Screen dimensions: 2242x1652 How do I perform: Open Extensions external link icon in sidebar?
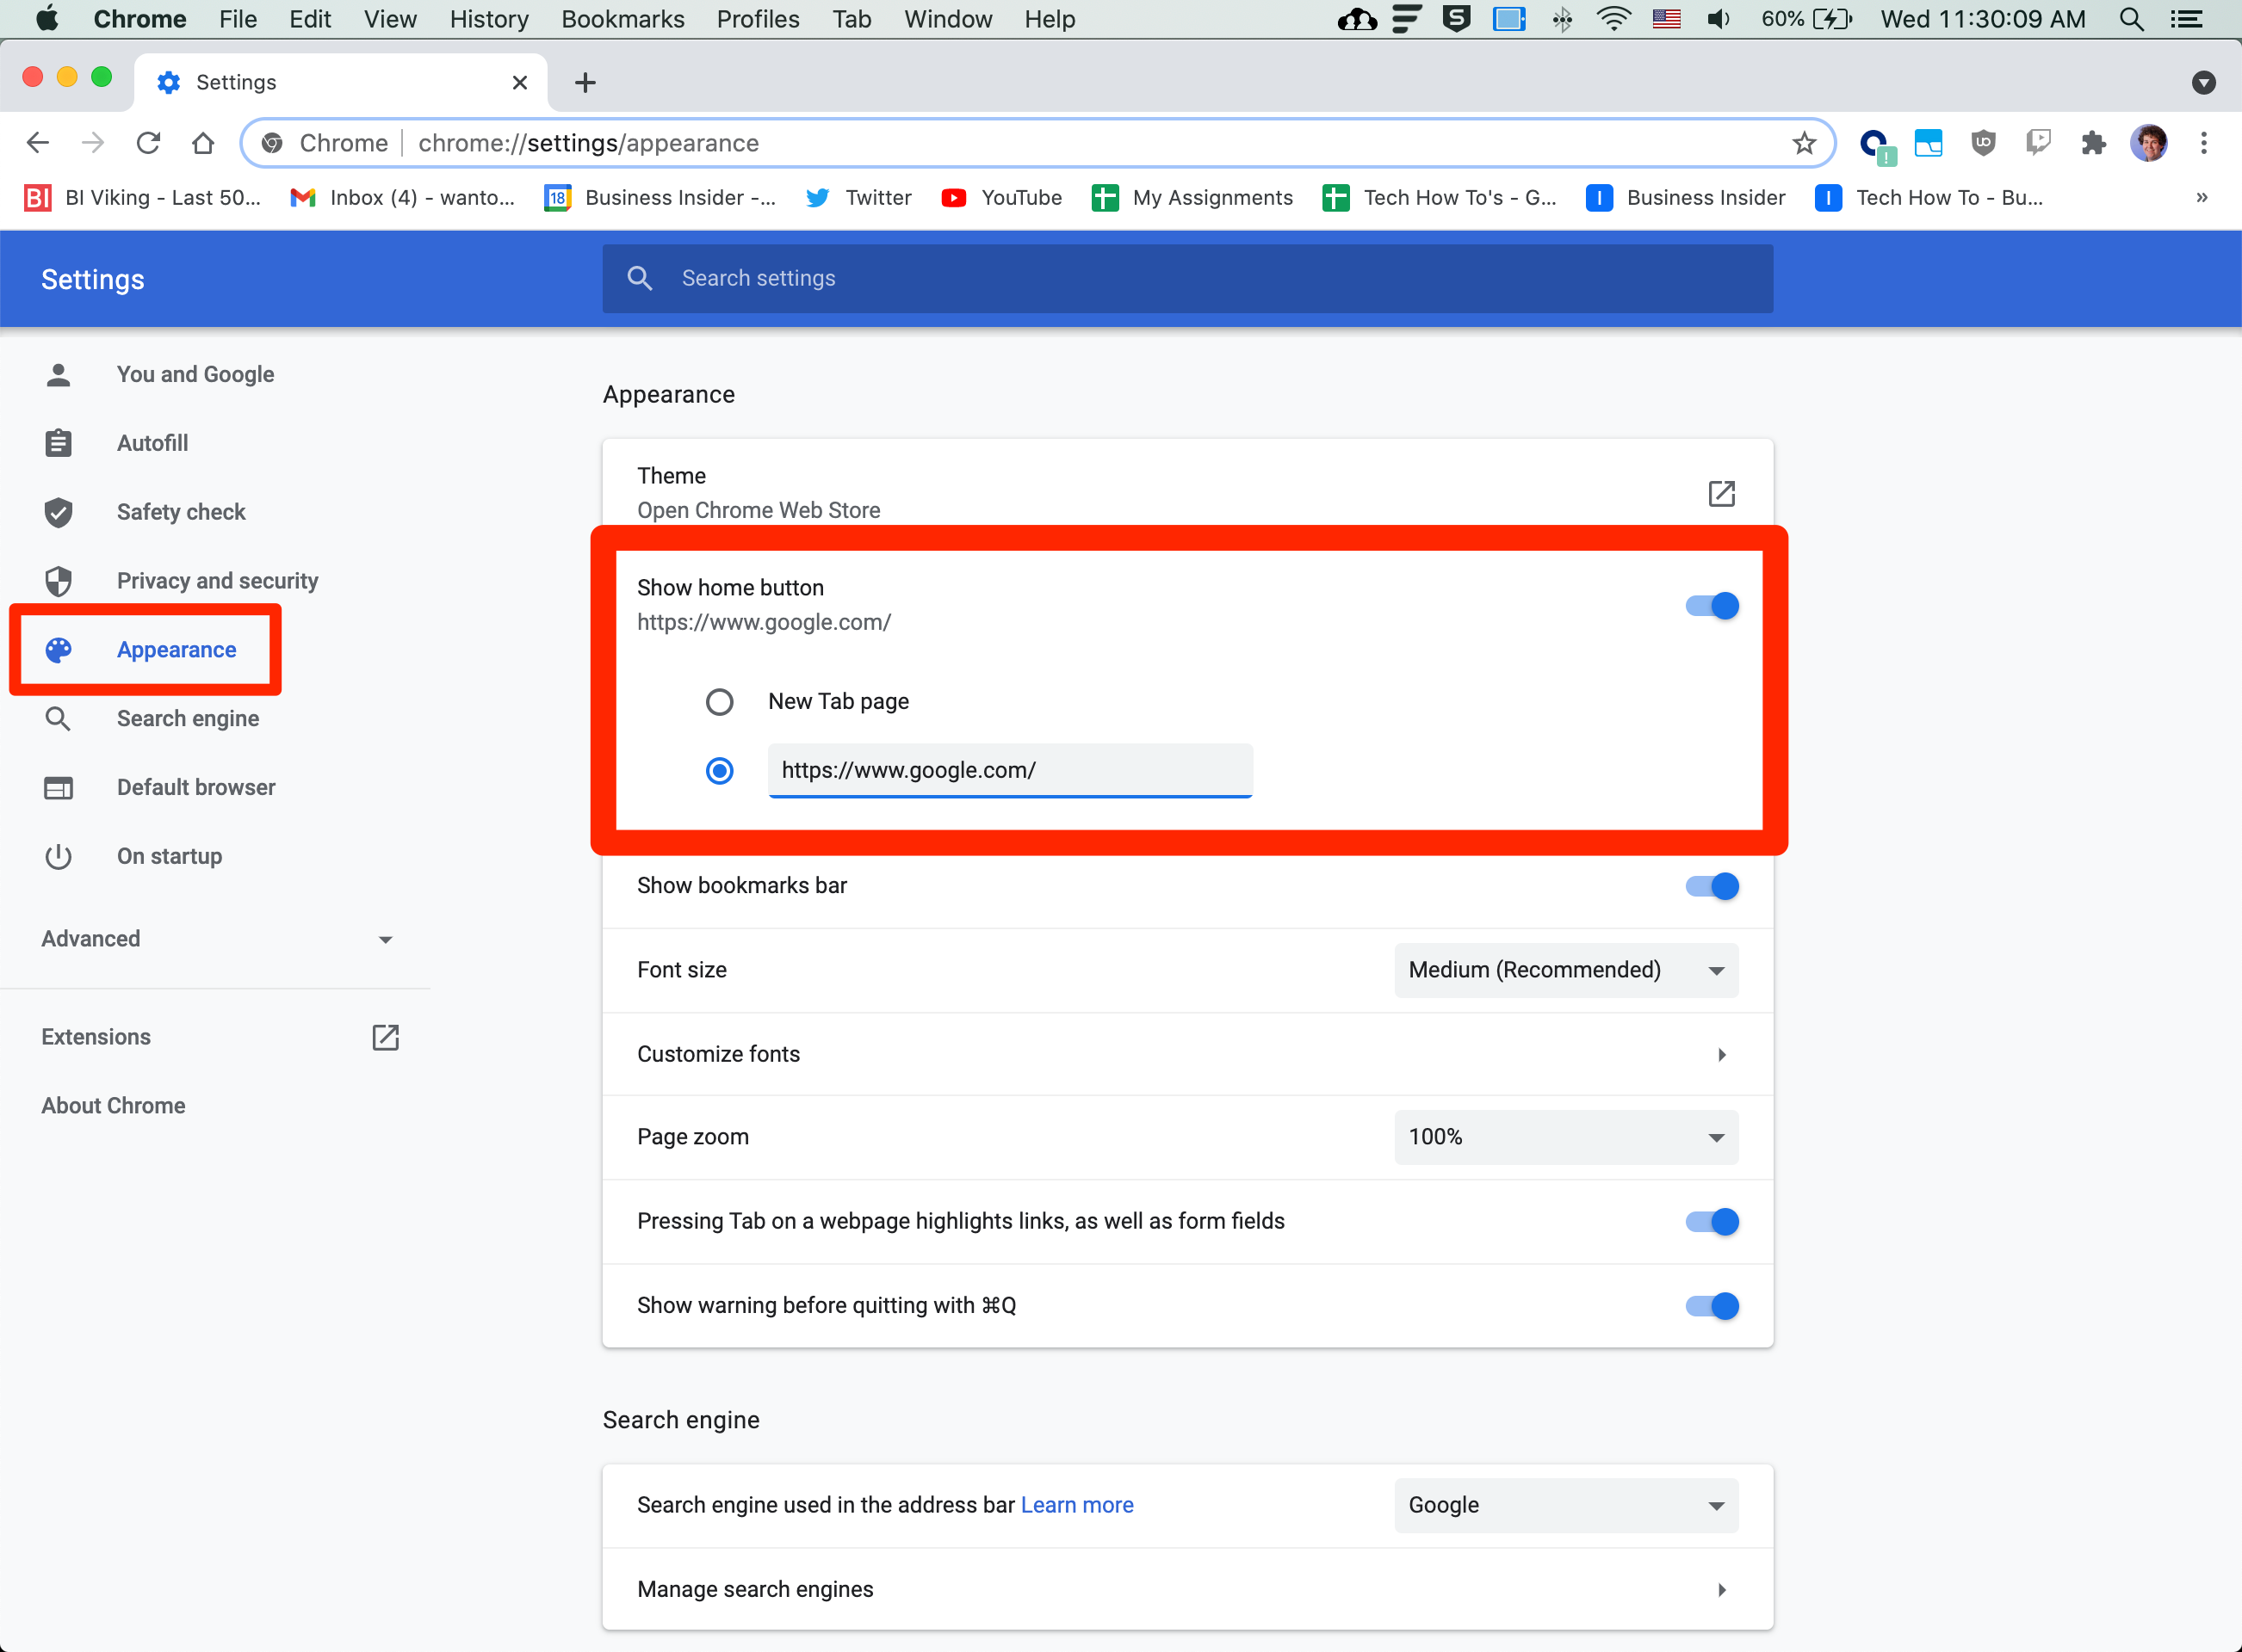click(x=385, y=1037)
